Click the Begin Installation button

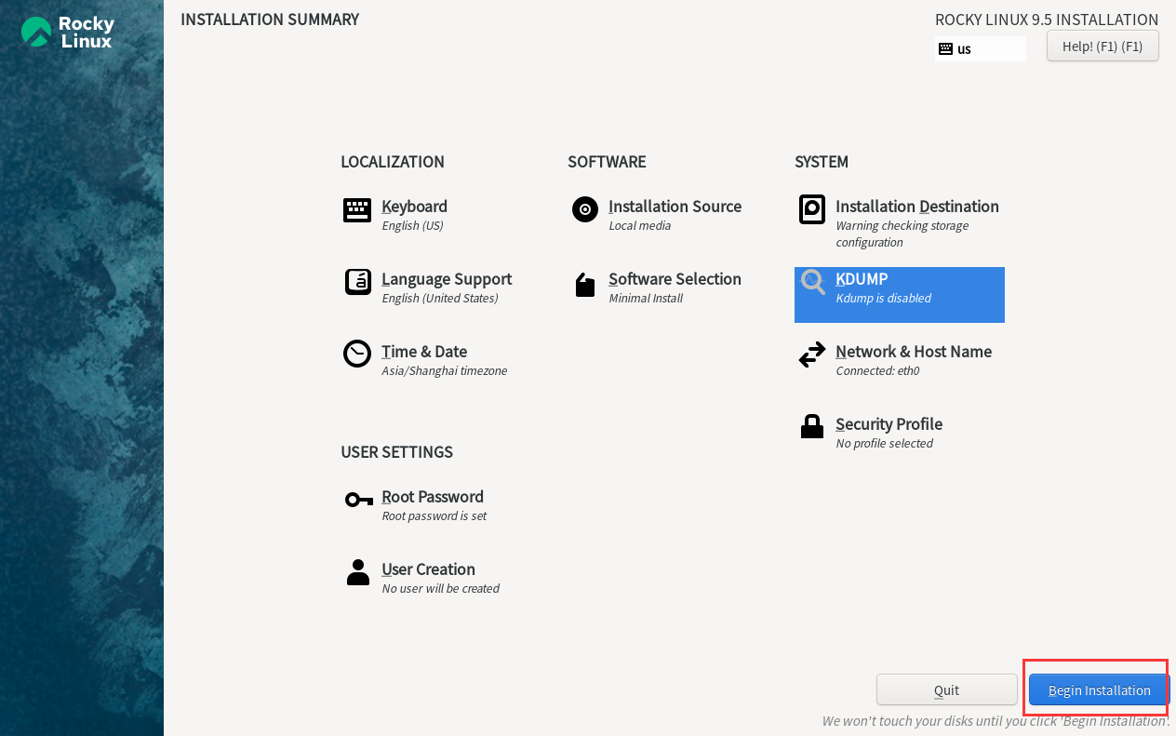click(x=1099, y=690)
